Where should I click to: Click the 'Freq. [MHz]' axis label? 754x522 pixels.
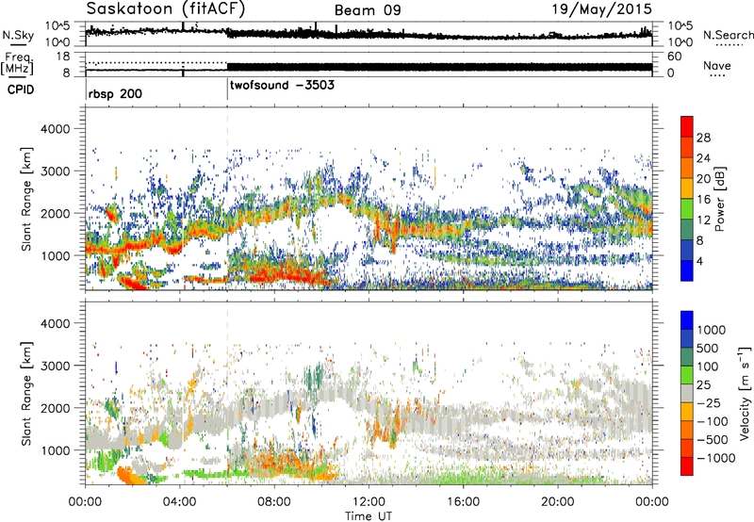pyautogui.click(x=18, y=63)
